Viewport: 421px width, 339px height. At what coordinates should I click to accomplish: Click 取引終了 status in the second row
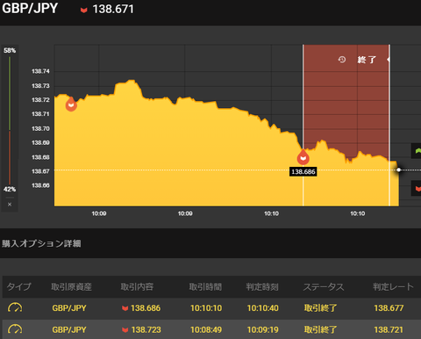tap(320, 329)
